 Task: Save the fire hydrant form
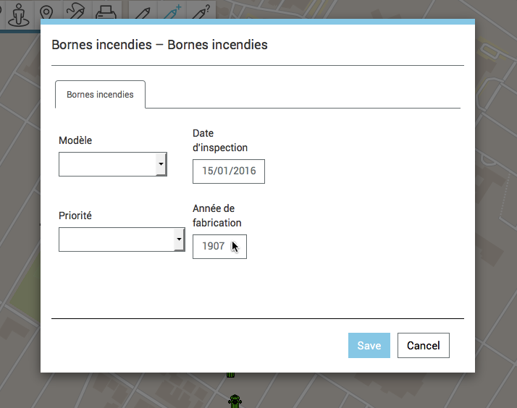(369, 346)
